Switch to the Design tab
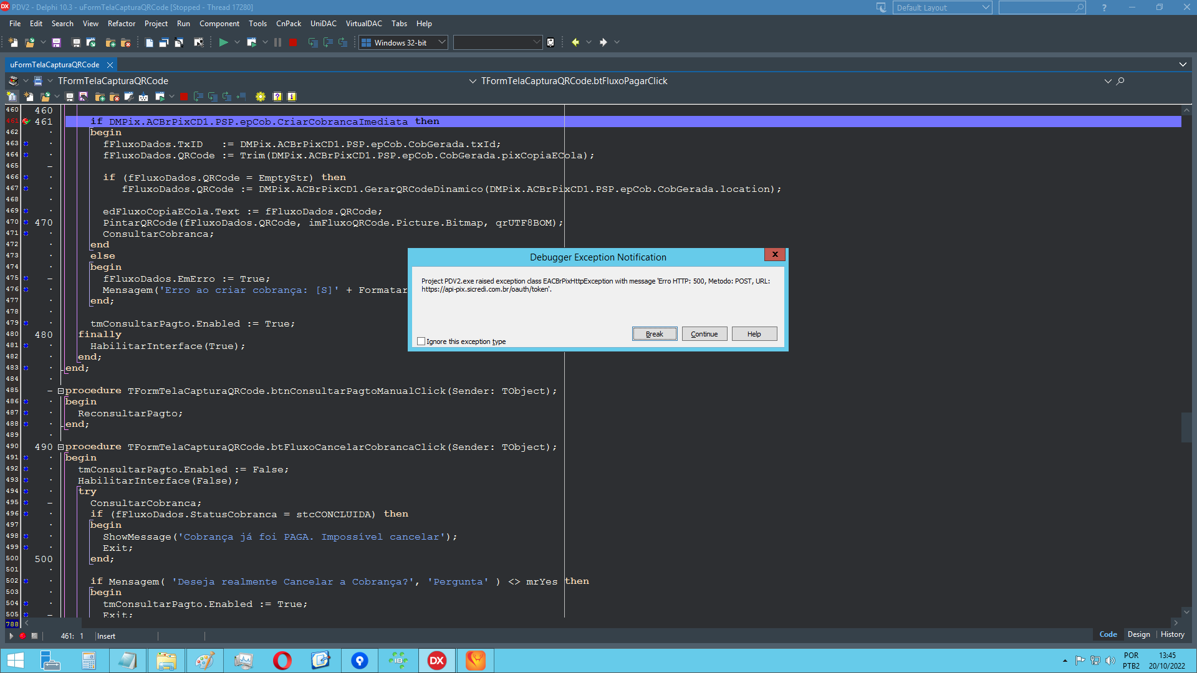The image size is (1197, 673). [1138, 634]
